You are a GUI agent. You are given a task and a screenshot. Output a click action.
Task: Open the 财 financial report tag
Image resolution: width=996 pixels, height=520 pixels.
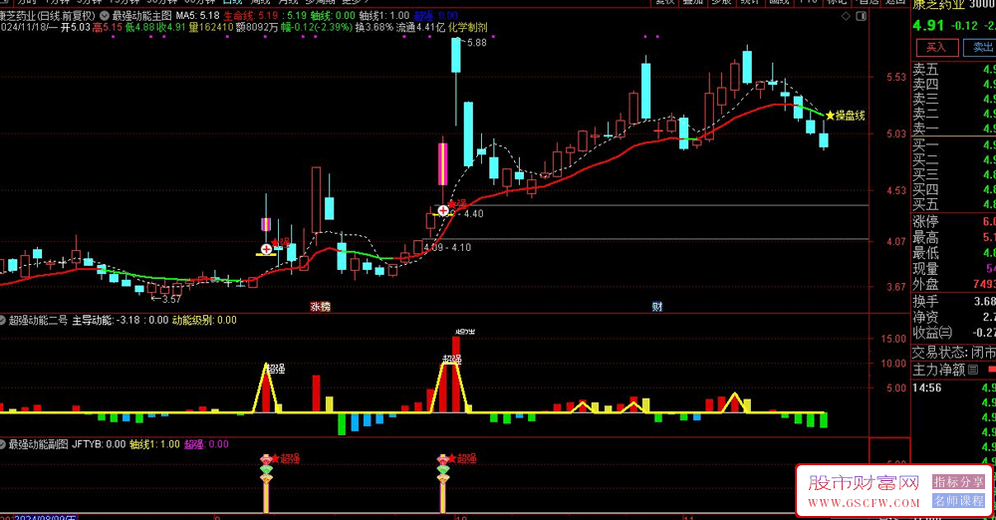[657, 307]
